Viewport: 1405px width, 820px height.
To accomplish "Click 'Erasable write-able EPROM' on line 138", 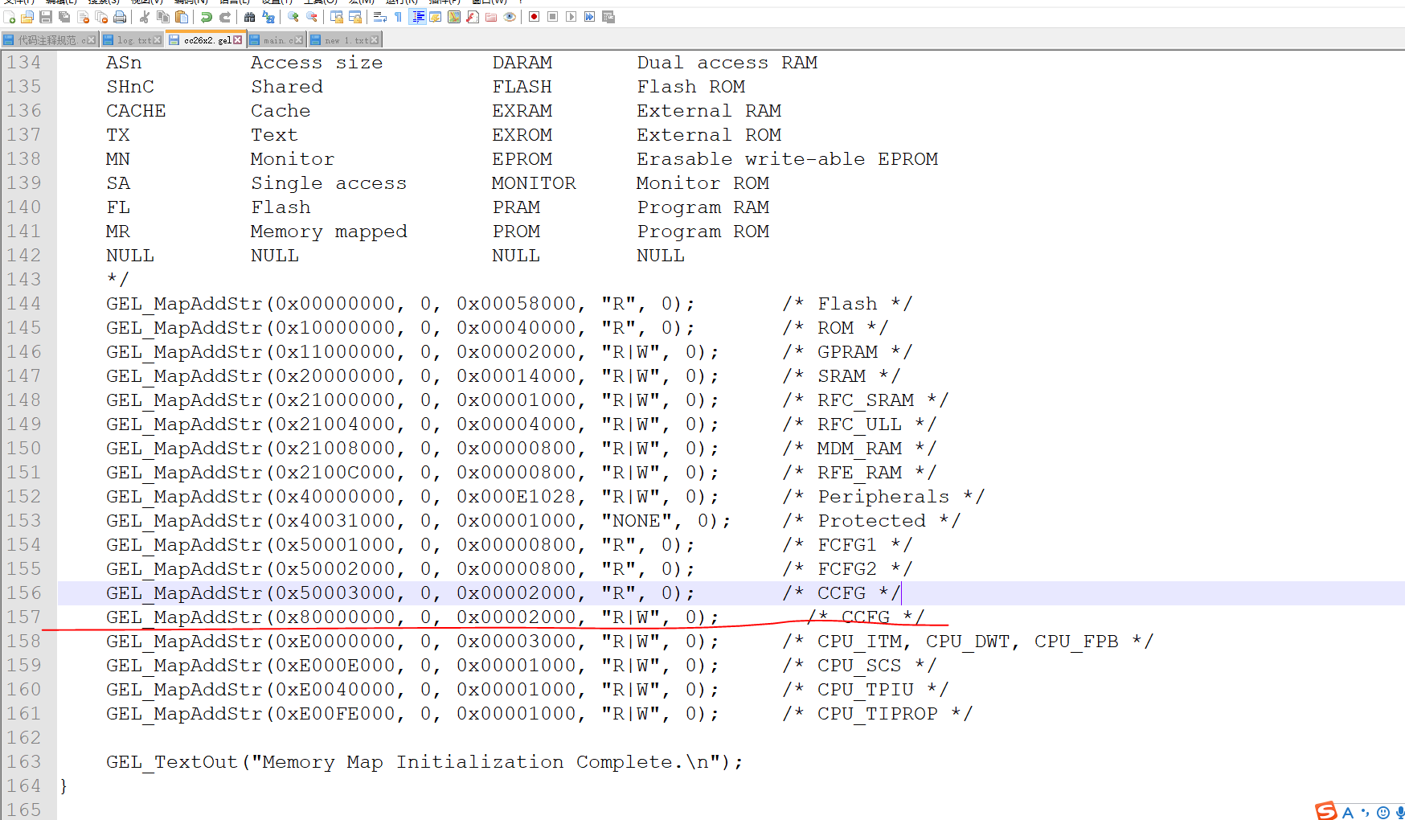I will click(787, 159).
